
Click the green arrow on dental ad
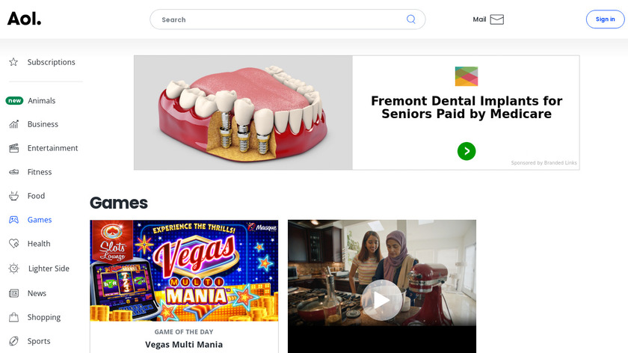pos(467,151)
